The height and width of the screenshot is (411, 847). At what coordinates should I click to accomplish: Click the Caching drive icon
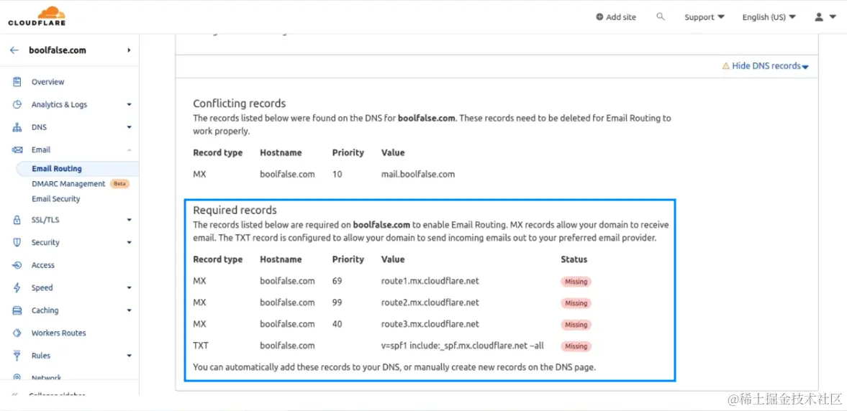17,310
